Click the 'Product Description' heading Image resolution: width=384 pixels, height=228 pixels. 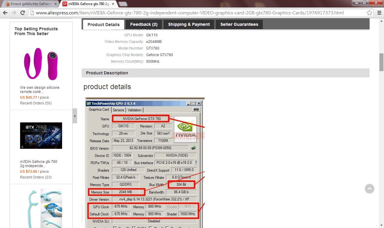pyautogui.click(x=107, y=73)
